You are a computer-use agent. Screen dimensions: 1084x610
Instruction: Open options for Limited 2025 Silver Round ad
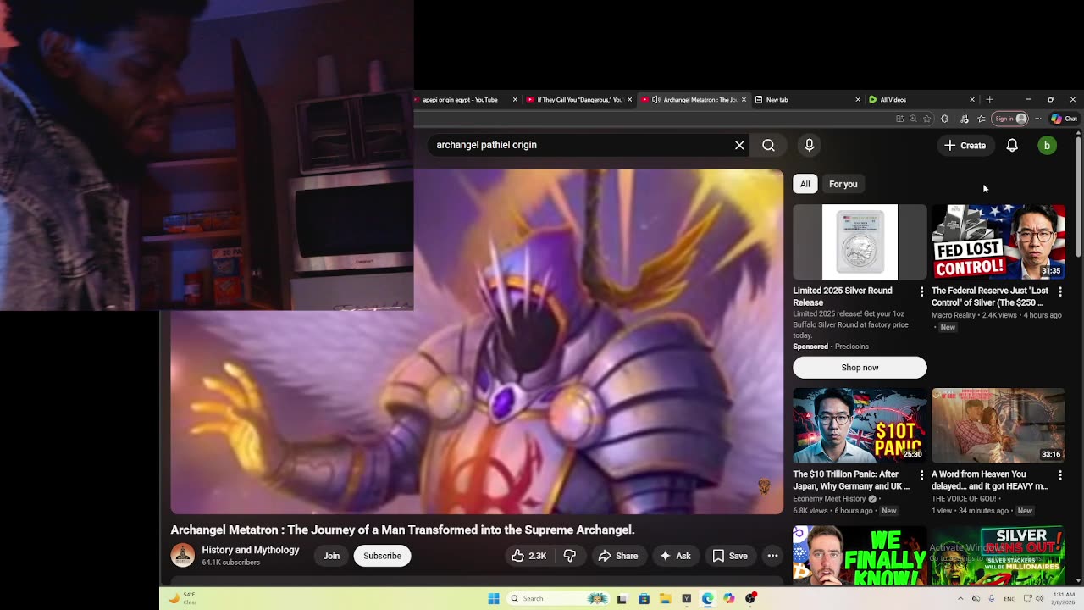(922, 291)
